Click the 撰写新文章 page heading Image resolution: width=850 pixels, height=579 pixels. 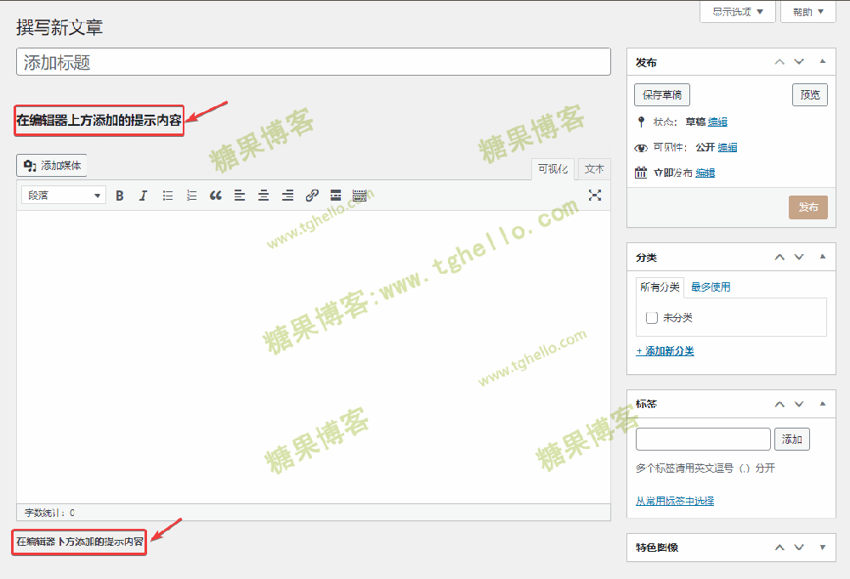(x=59, y=27)
